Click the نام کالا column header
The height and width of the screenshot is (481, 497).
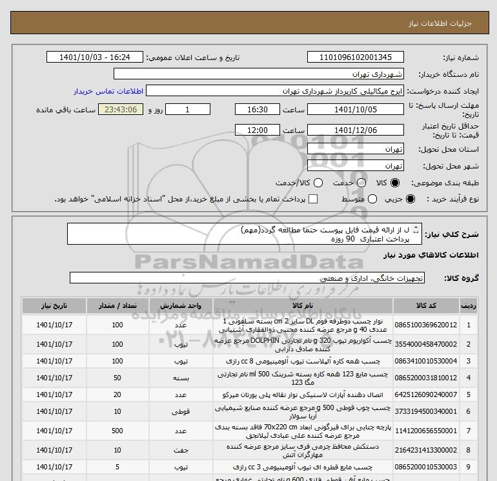pos(303,305)
